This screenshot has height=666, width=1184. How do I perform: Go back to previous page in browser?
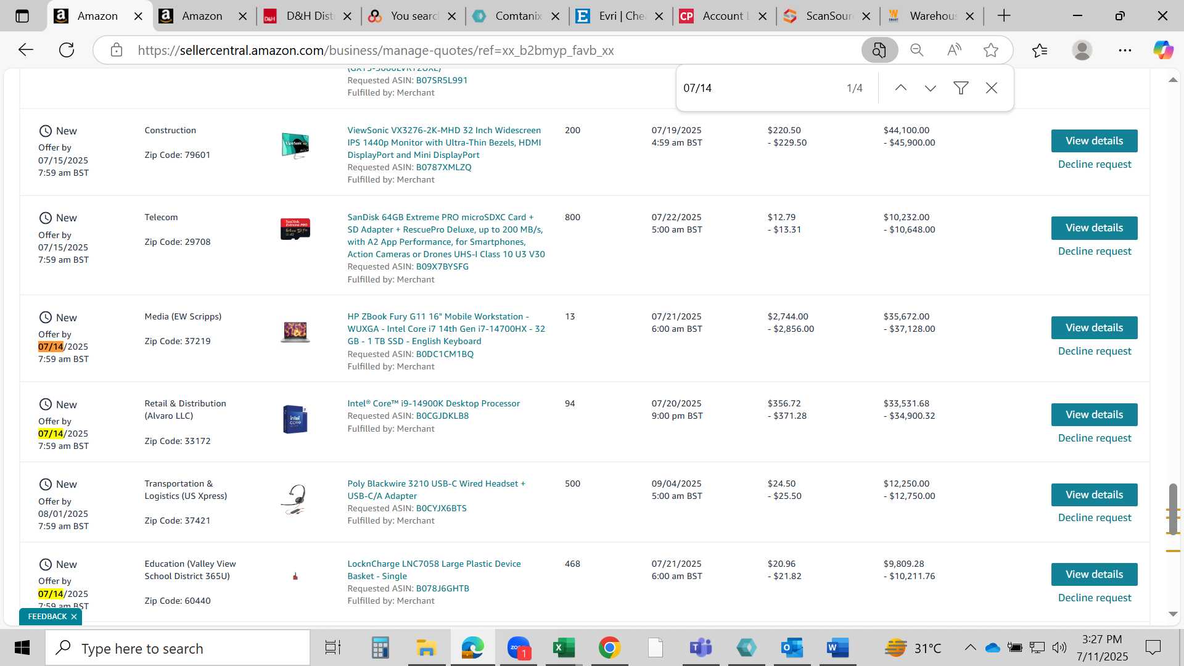click(x=25, y=50)
